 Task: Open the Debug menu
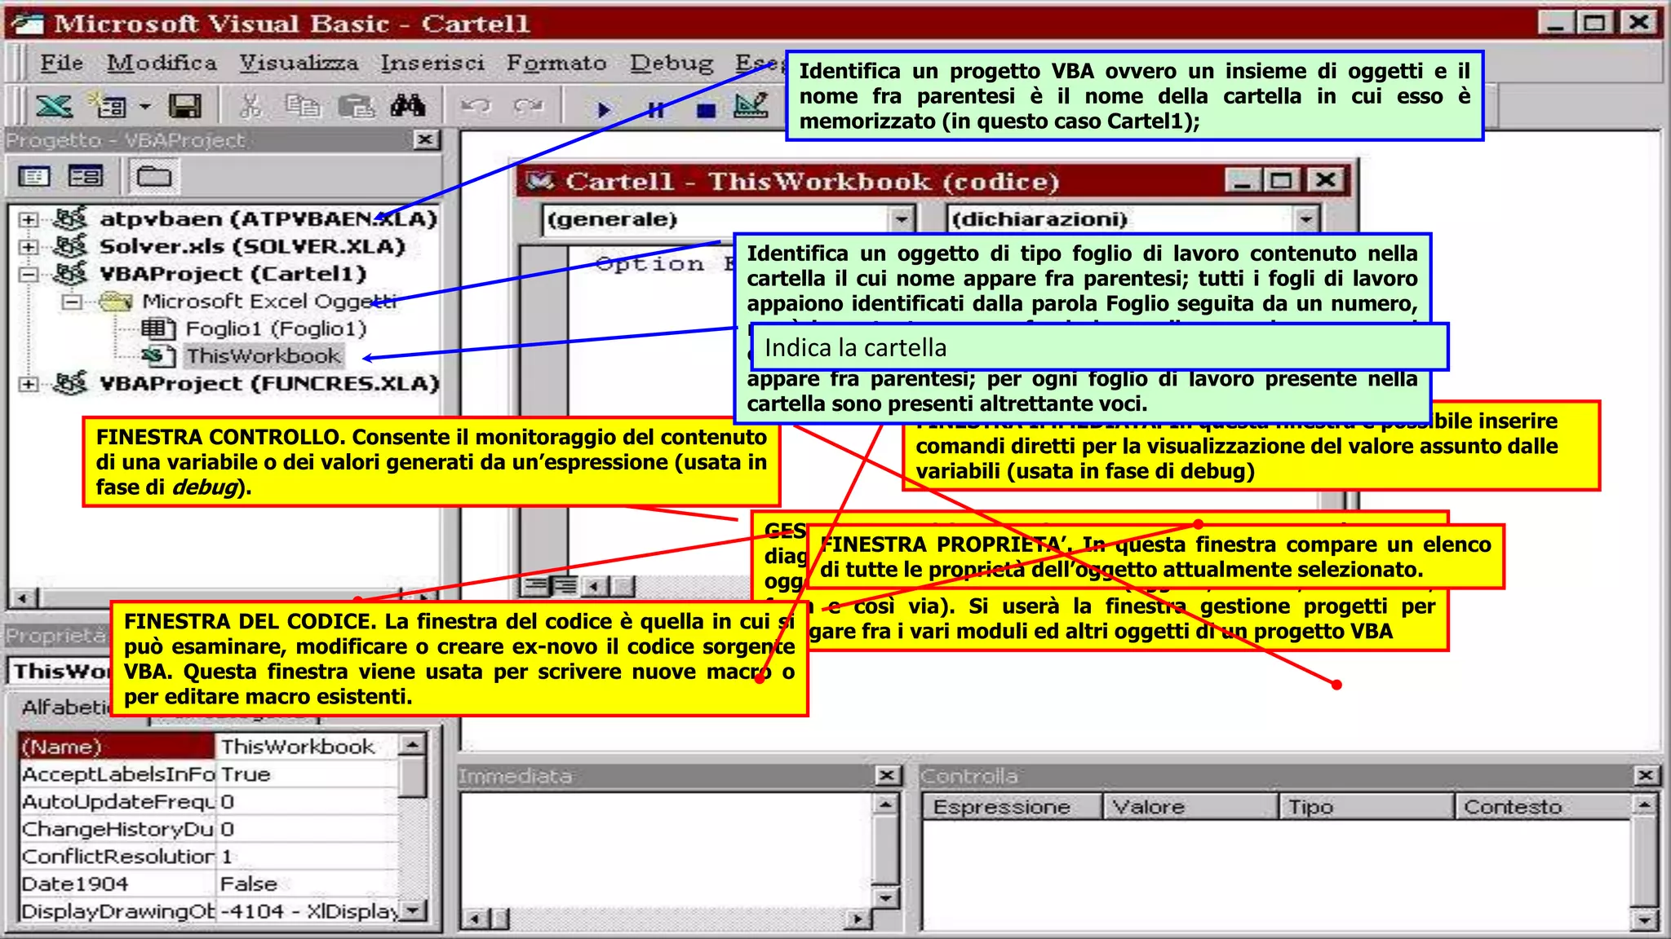tap(672, 63)
